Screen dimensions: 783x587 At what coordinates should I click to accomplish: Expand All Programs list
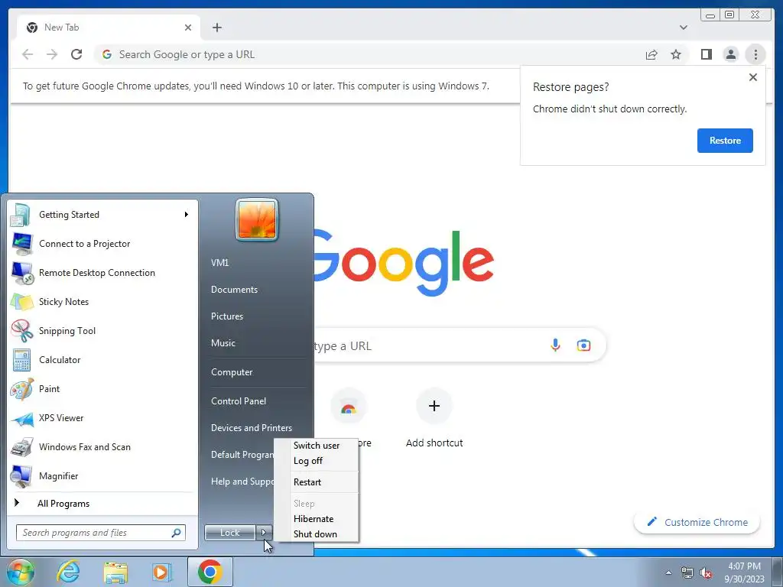102,503
